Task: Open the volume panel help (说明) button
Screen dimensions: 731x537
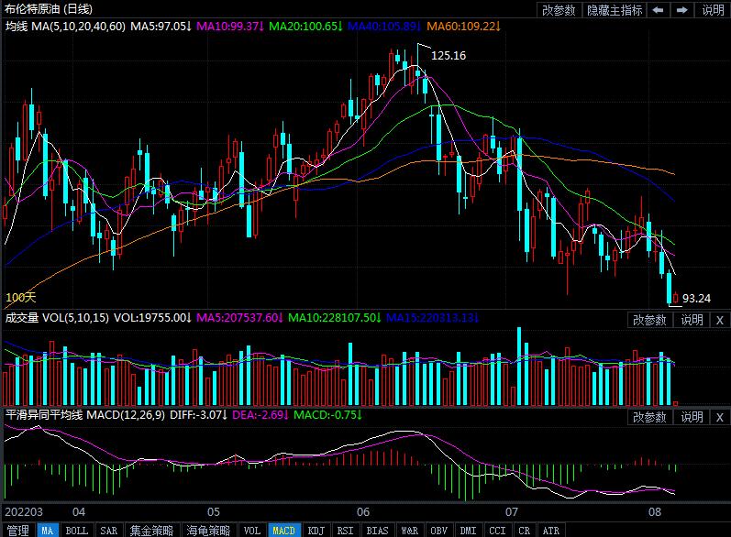Action: [692, 320]
